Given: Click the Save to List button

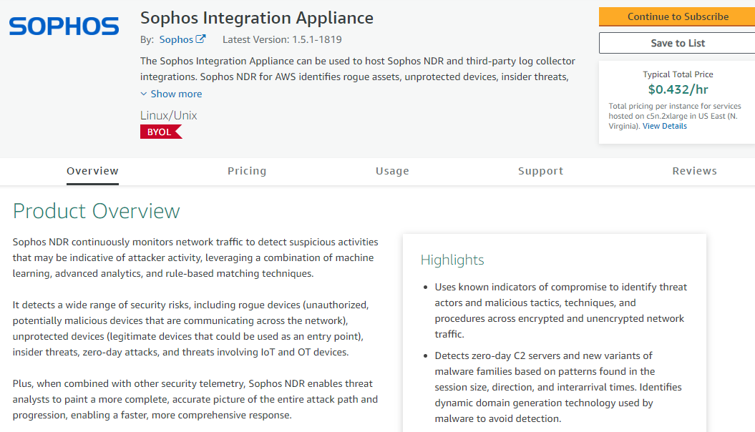Looking at the screenshot, I should pyautogui.click(x=677, y=43).
